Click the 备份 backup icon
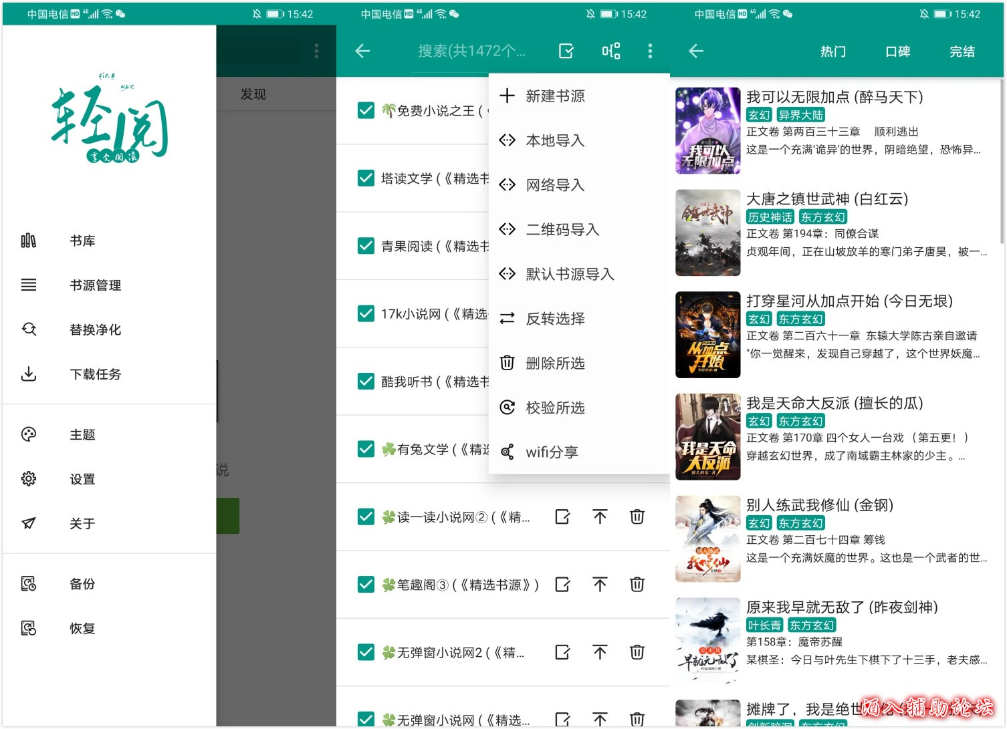 coord(28,583)
